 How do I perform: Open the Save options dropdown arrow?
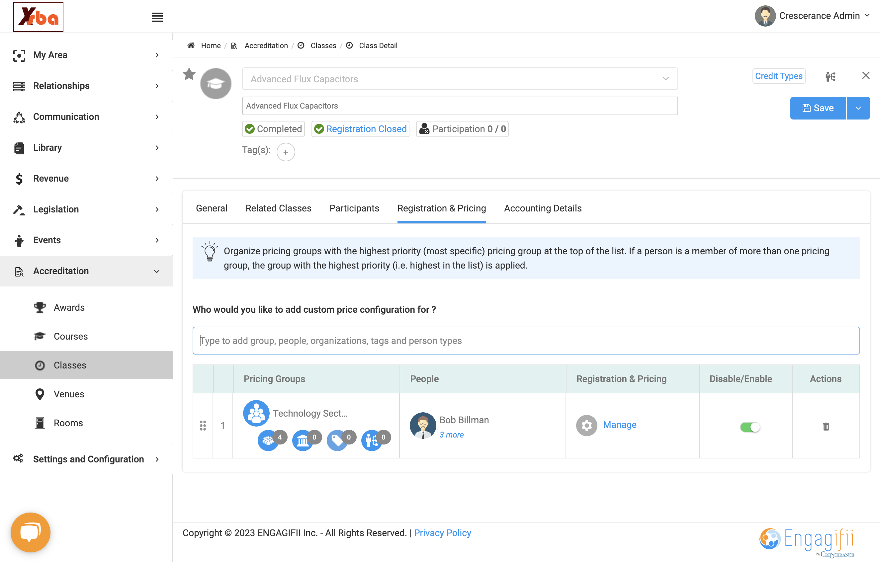click(858, 108)
